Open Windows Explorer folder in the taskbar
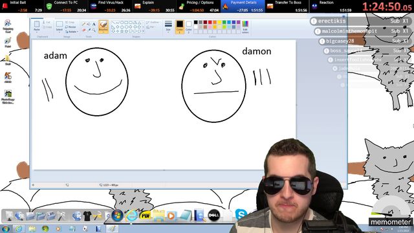The width and height of the screenshot is (414, 233). (x=32, y=228)
